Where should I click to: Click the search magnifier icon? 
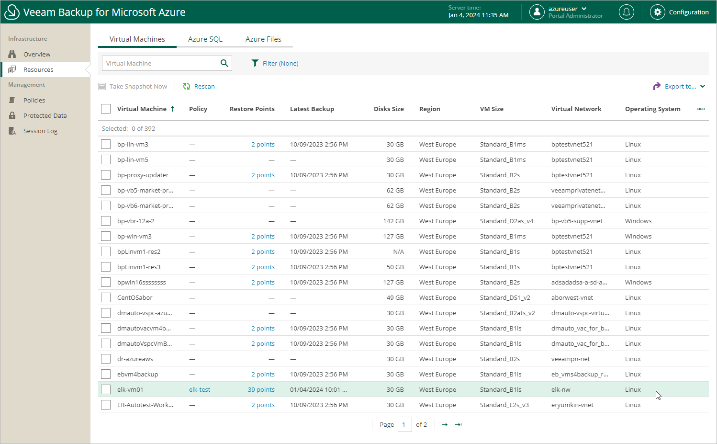click(x=224, y=63)
